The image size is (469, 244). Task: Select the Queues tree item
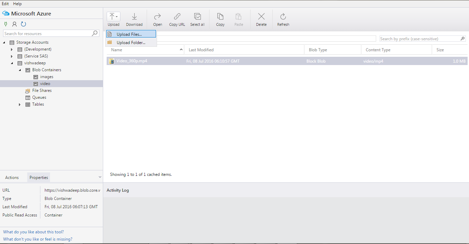click(x=39, y=97)
